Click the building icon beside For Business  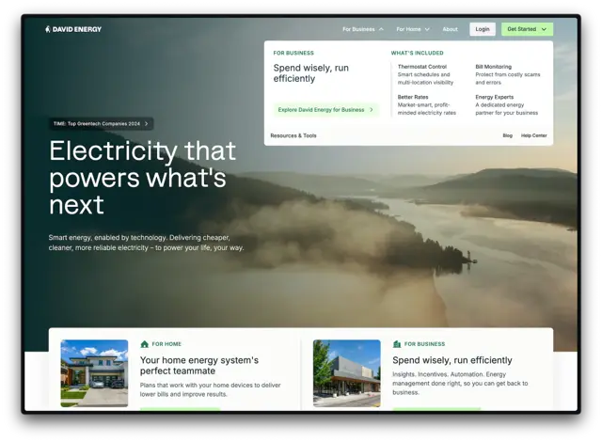pyautogui.click(x=397, y=344)
